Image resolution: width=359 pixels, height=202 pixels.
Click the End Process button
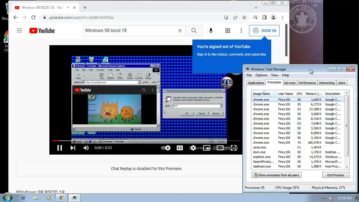click(335, 175)
